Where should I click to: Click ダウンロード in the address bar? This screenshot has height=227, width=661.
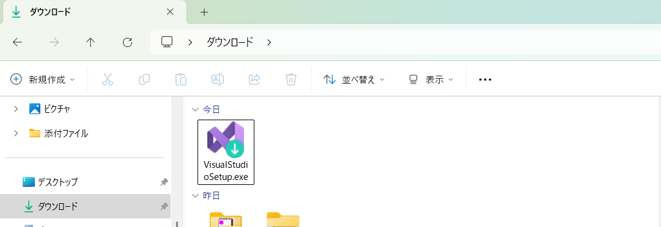point(230,42)
